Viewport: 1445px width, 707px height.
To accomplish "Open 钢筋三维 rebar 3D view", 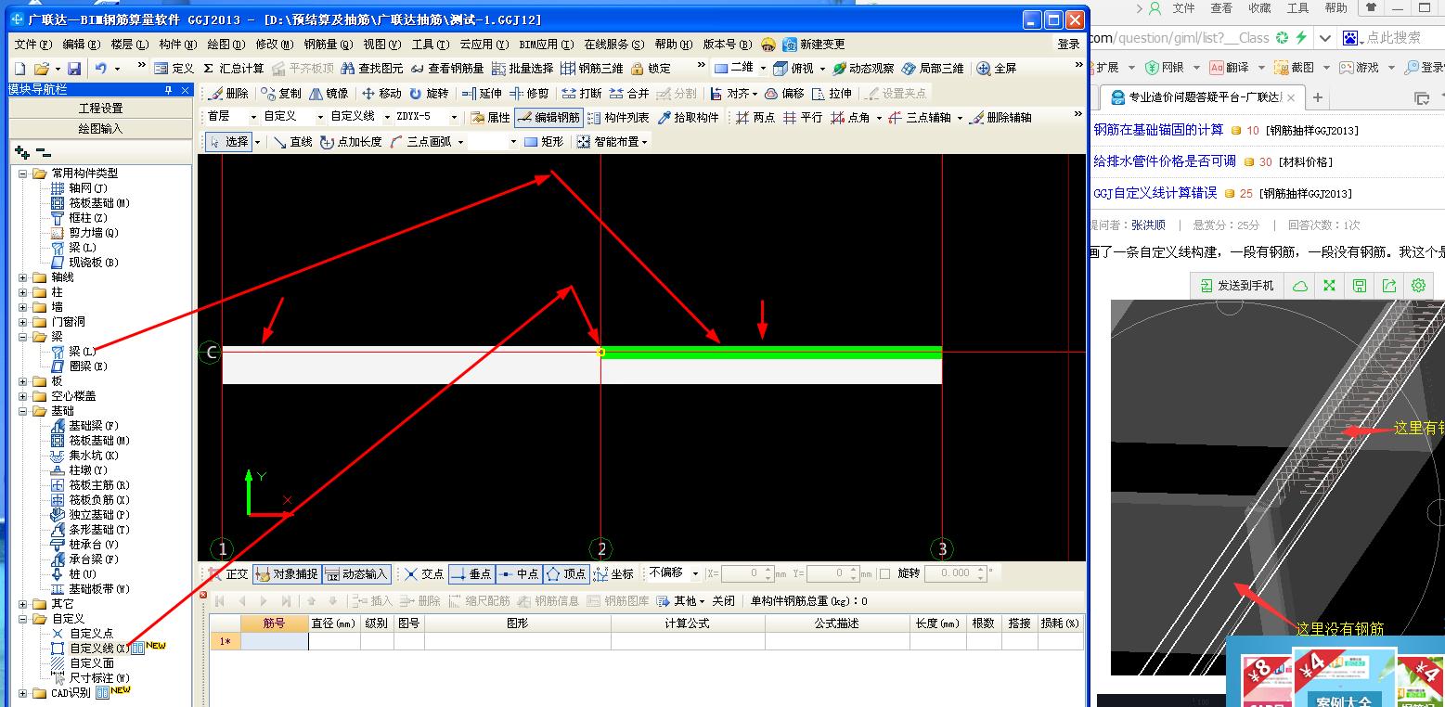I will 592,69.
